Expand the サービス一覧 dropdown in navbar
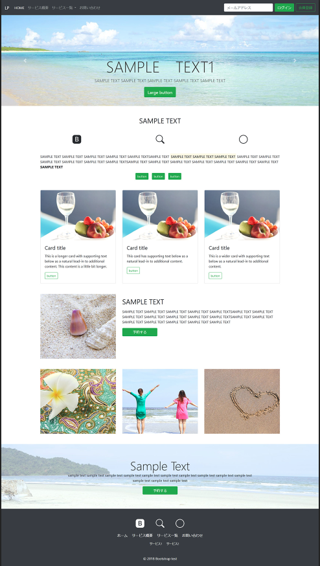 64,8
